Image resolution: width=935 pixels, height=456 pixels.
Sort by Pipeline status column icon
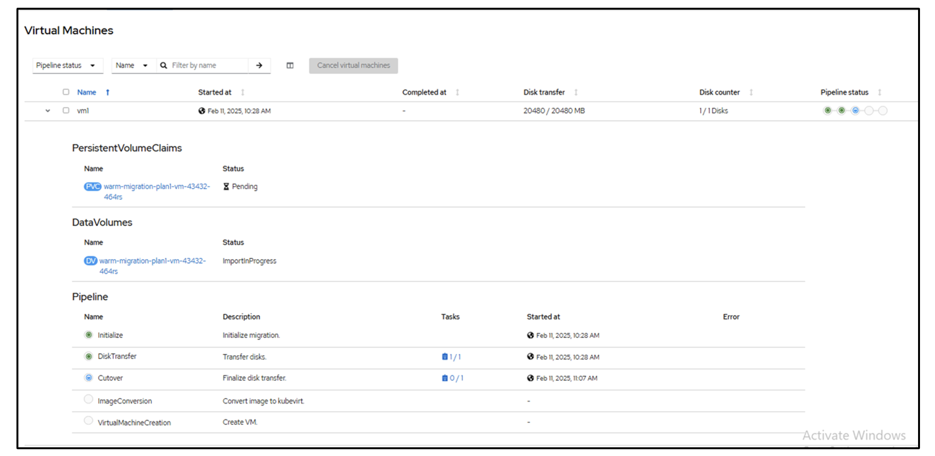tap(879, 92)
